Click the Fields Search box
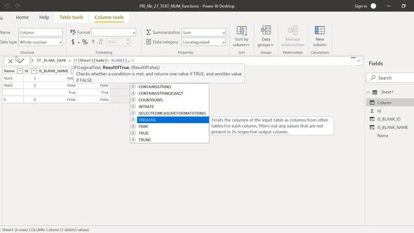The width and height of the screenshot is (414, 233). (390, 78)
